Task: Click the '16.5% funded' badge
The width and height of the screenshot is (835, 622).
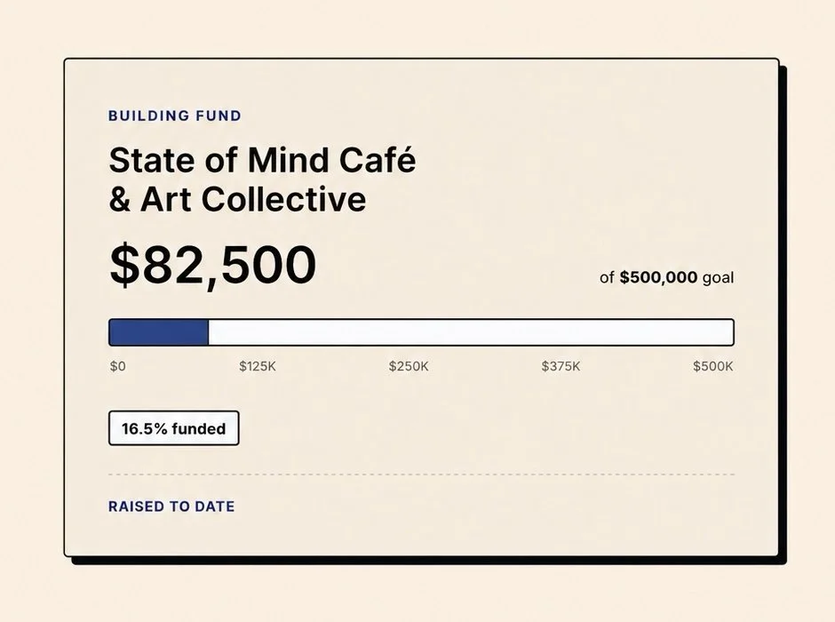Action: (x=173, y=428)
